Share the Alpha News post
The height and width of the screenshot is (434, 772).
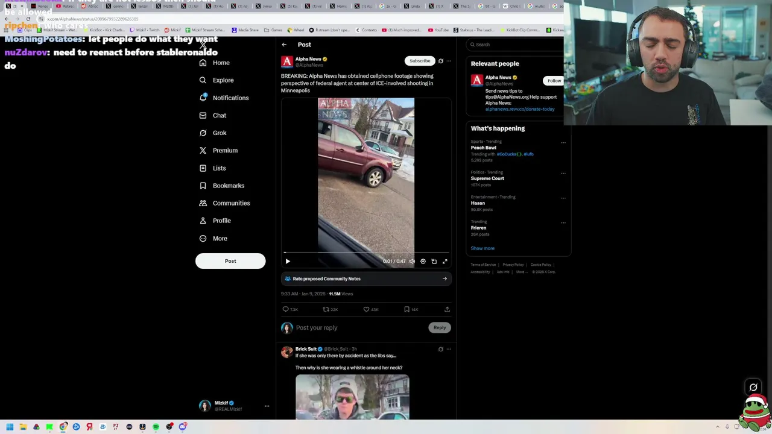point(447,309)
